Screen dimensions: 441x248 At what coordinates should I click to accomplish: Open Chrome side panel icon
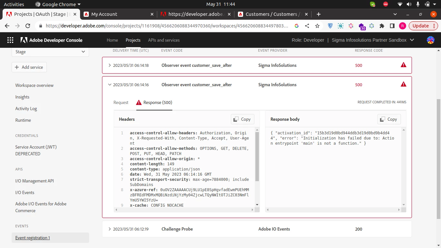[x=392, y=26]
